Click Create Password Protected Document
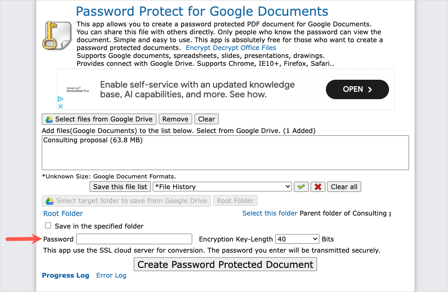The width and height of the screenshot is (448, 292). coord(225,264)
